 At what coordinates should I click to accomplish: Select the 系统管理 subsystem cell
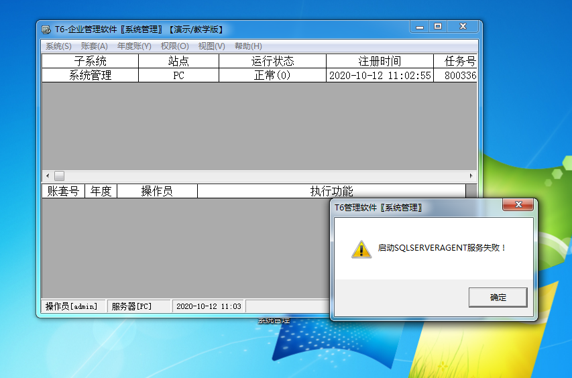click(90, 75)
